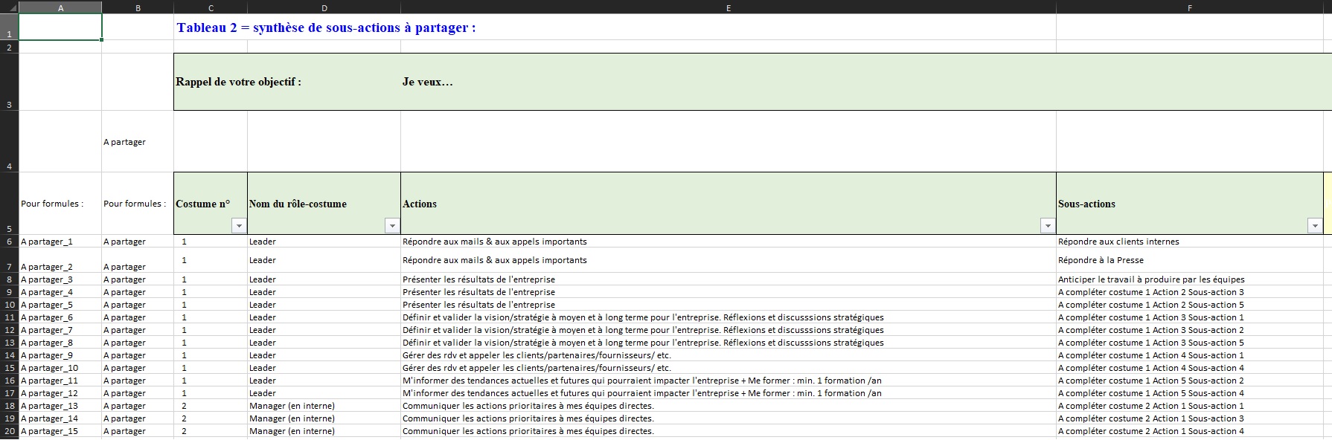
Task: Open the Nom du rôle-costume filter dropdown
Action: click(392, 225)
